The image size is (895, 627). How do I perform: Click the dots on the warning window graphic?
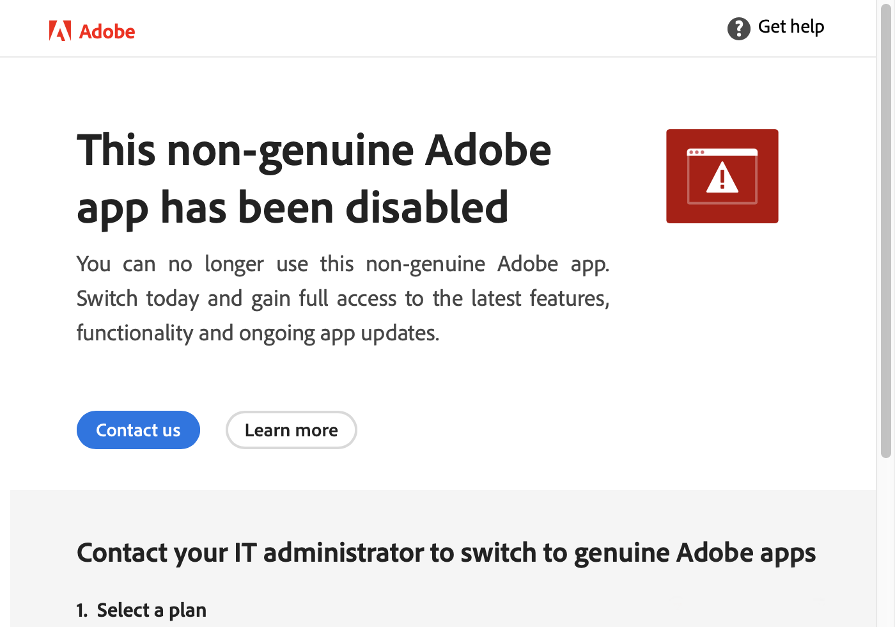(697, 152)
